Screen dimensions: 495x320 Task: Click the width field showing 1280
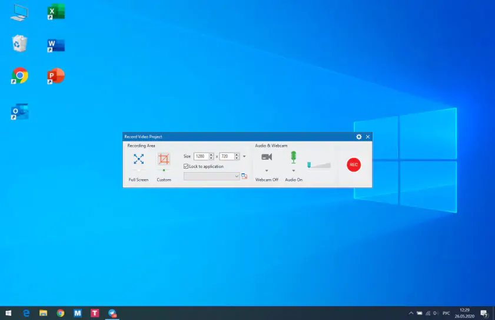tap(201, 156)
